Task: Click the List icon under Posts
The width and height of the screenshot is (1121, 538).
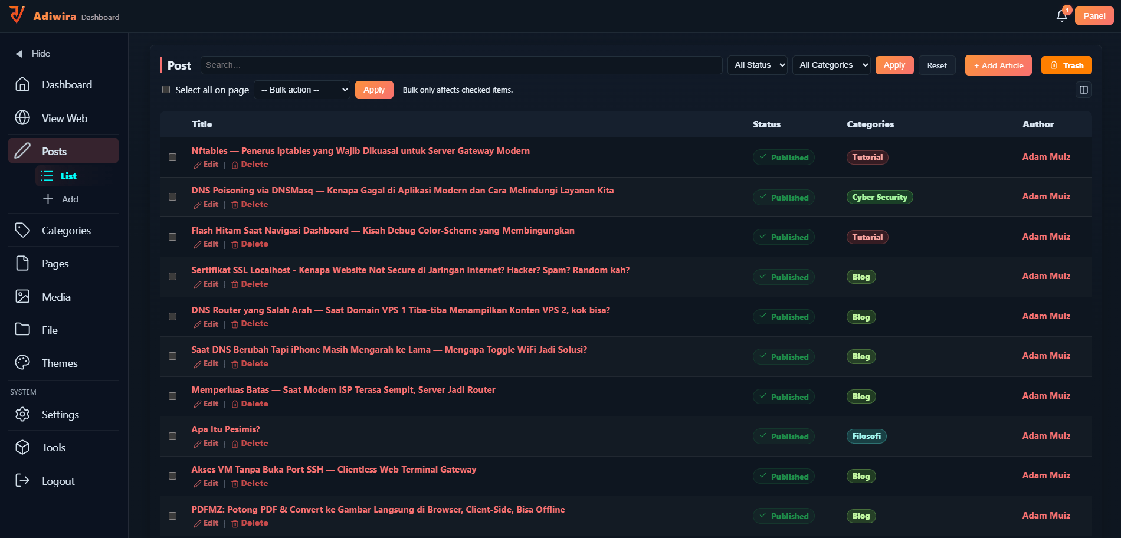Action: (x=47, y=176)
